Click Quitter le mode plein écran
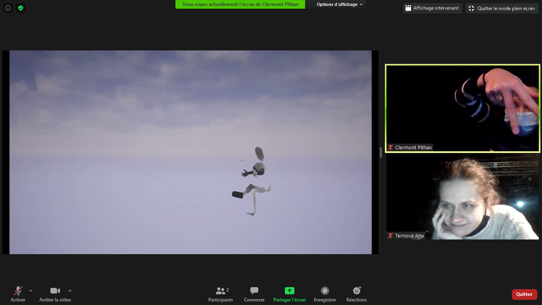This screenshot has height=305, width=542. coord(502,8)
